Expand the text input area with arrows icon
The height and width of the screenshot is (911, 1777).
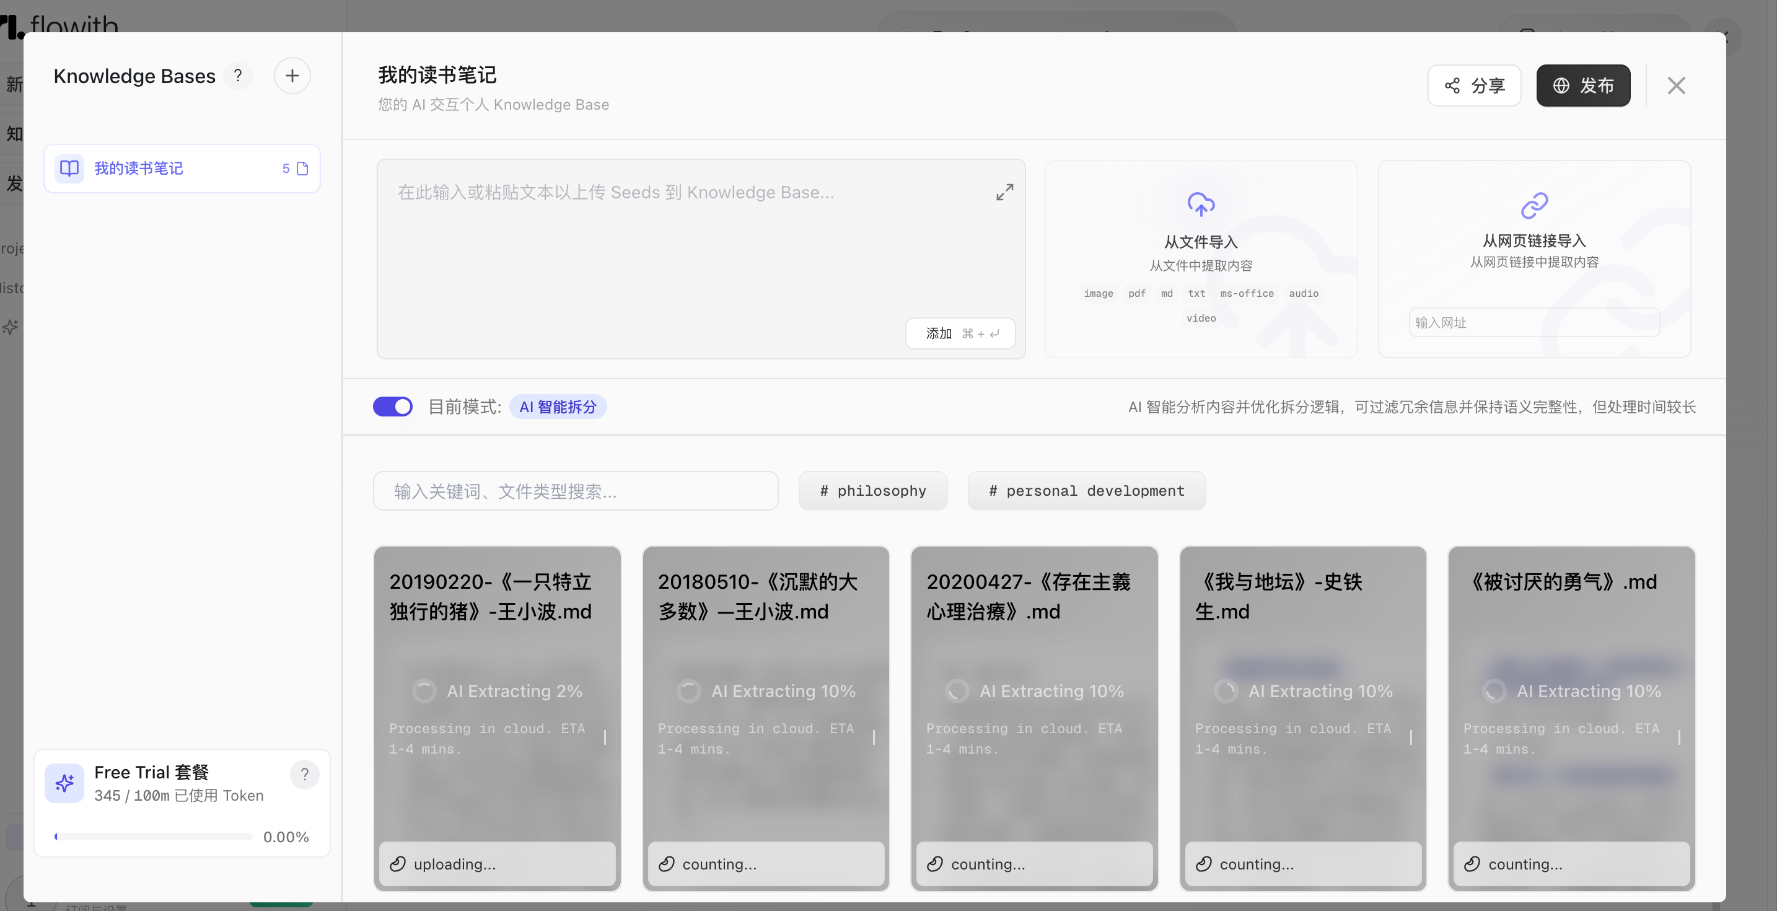[x=1004, y=192]
